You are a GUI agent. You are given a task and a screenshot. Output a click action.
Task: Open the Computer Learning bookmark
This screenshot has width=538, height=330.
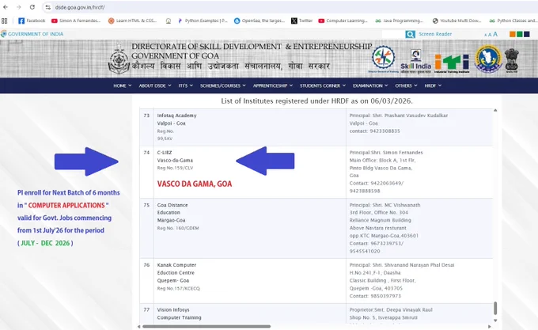[343, 21]
